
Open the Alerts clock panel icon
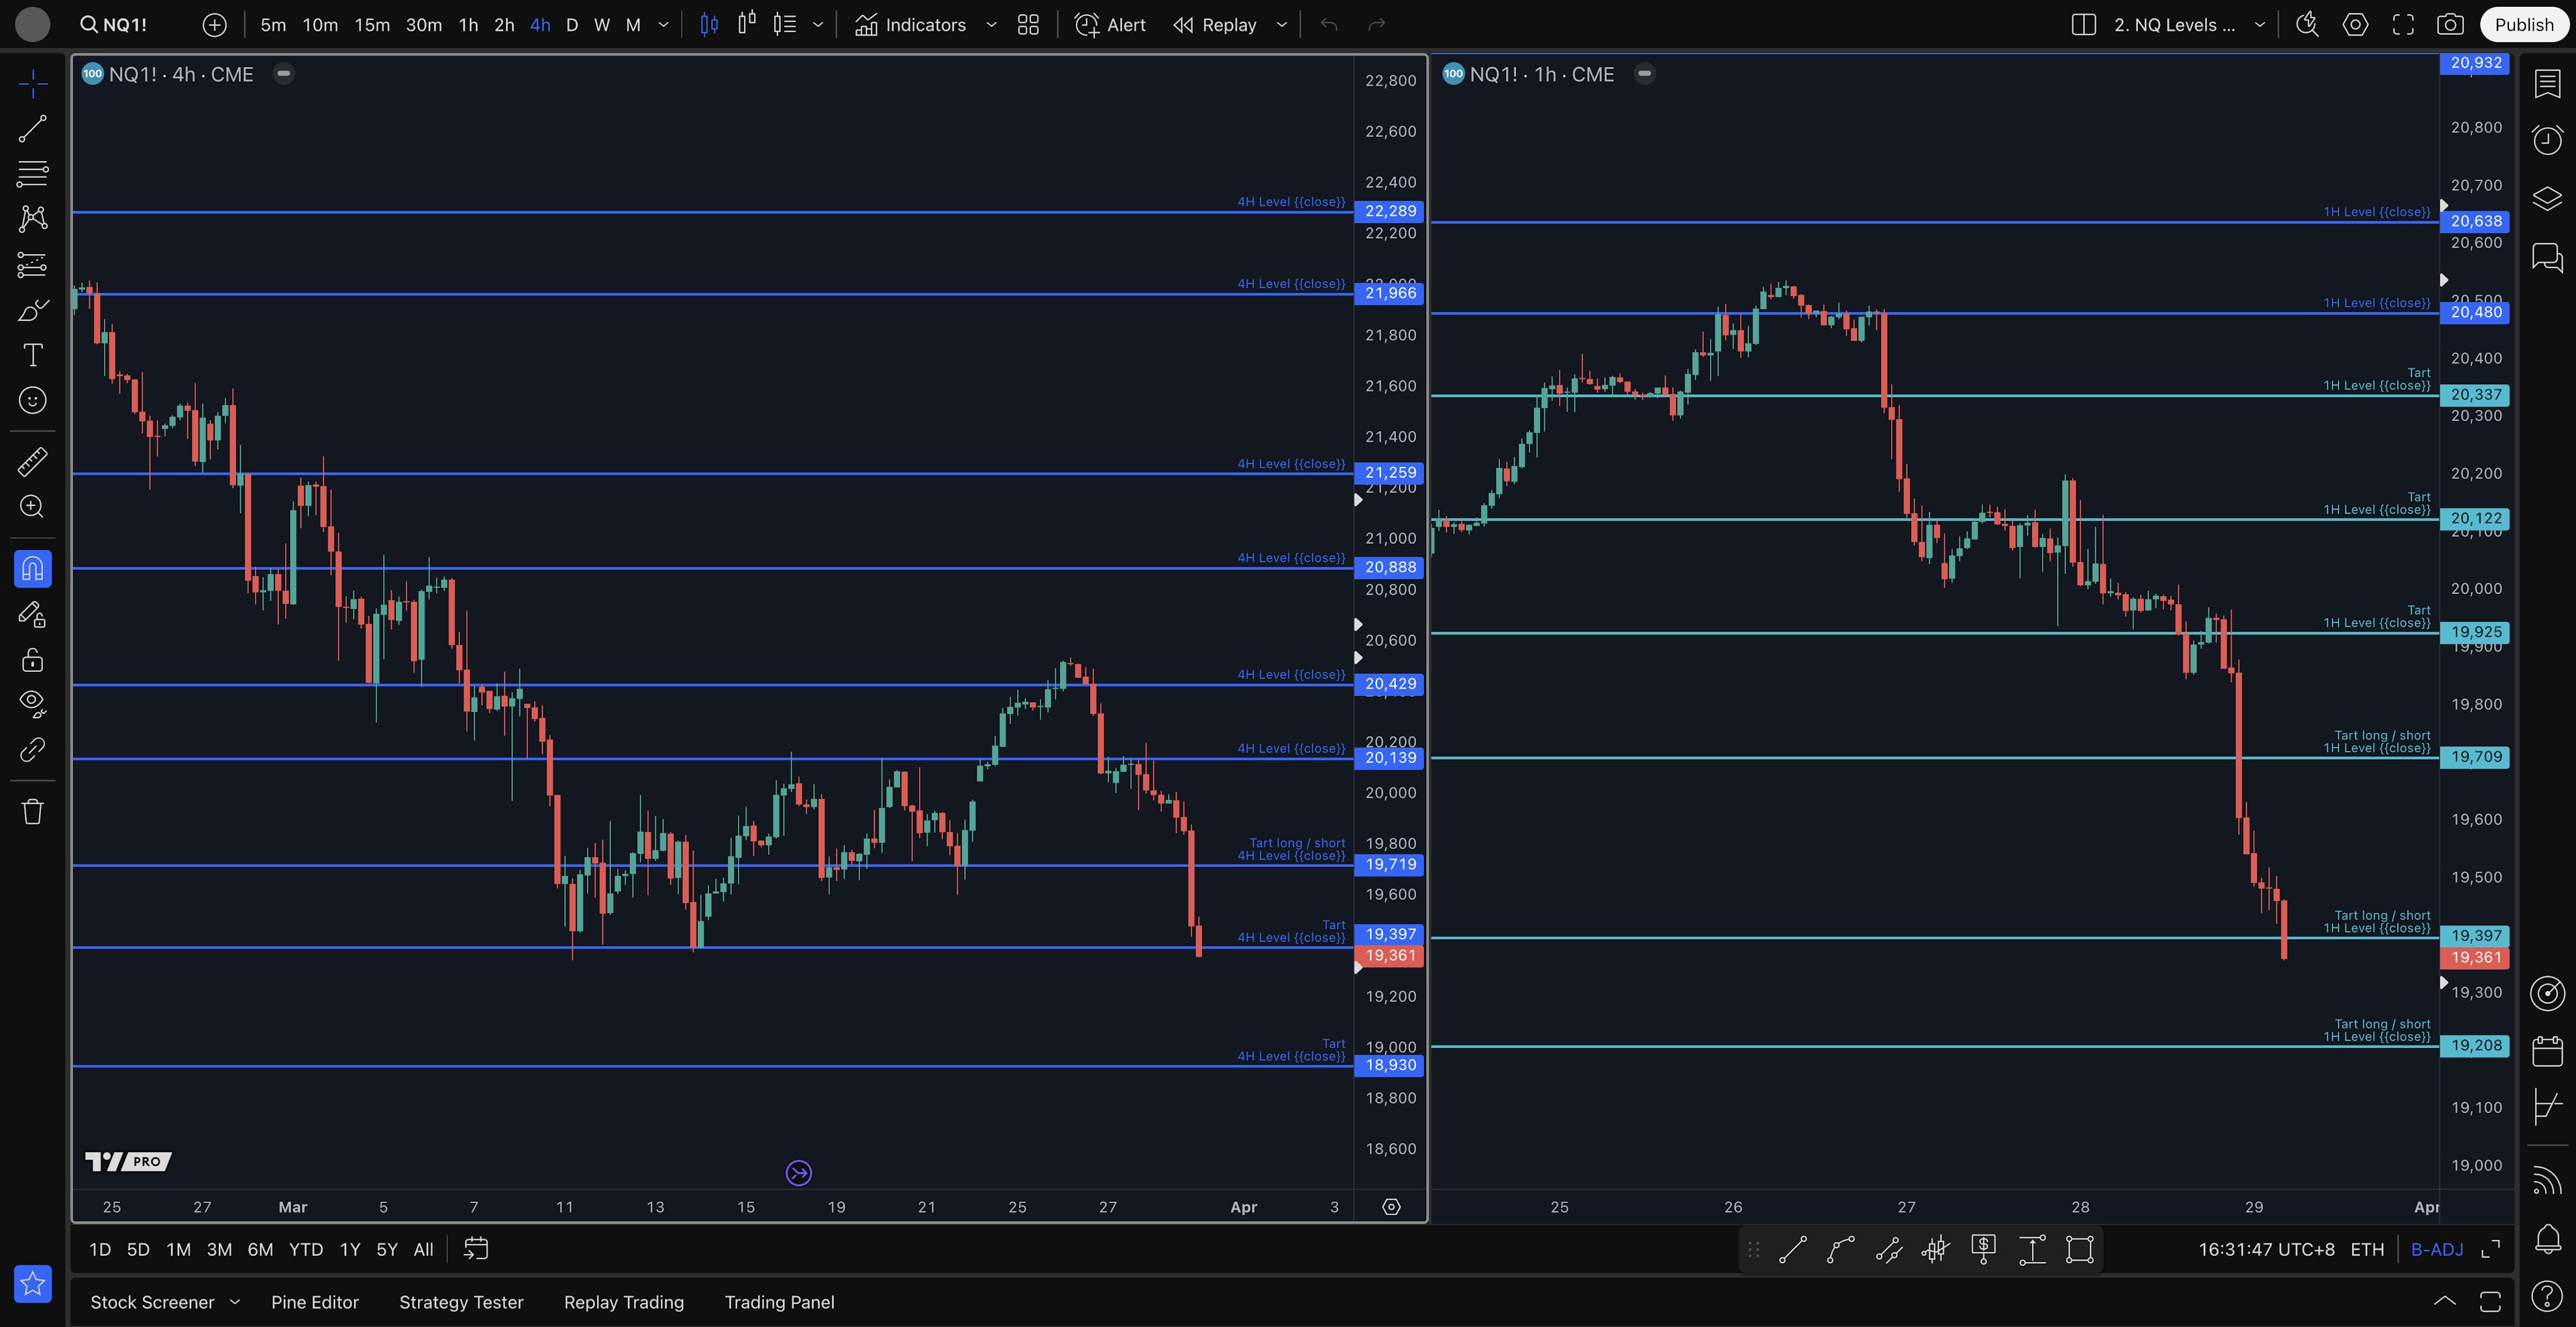pos(2547,139)
